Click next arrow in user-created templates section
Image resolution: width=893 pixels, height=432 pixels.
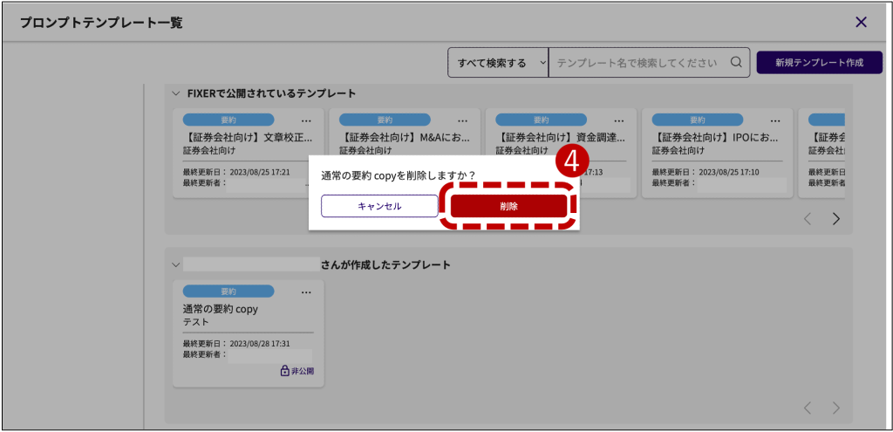point(835,408)
